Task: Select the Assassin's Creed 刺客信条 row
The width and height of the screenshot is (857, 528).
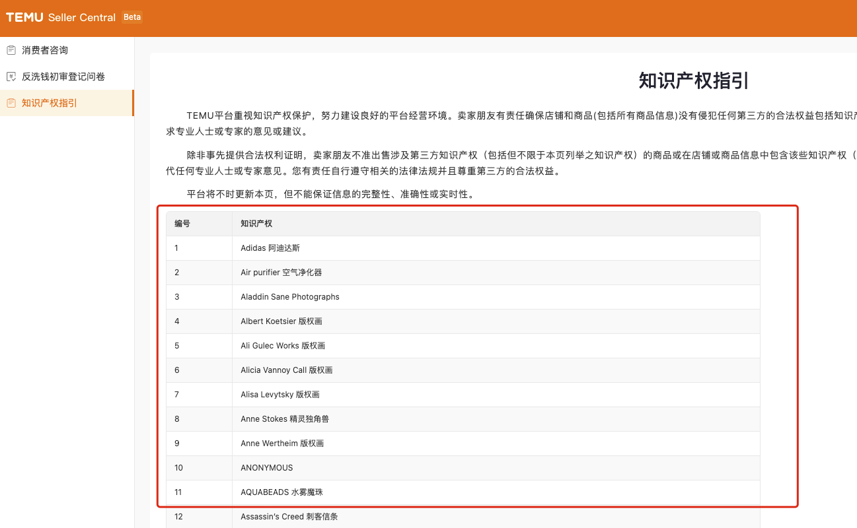Action: (x=463, y=517)
